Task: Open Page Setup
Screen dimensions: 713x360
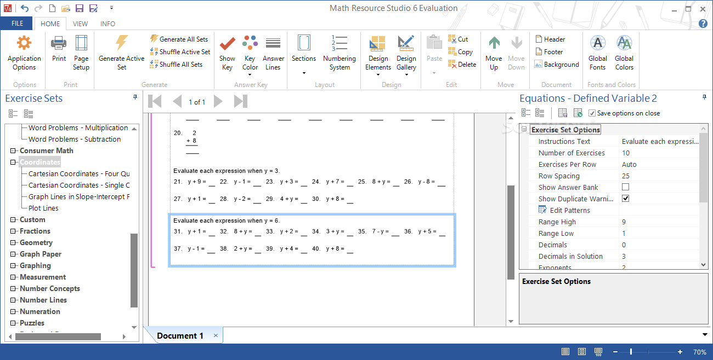Action: (81, 53)
